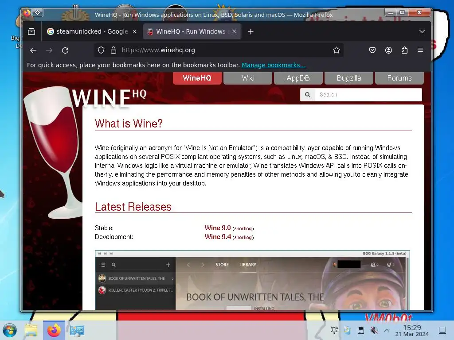Open the WineHQ nav tab
This screenshot has height=340, width=454.
(197, 78)
